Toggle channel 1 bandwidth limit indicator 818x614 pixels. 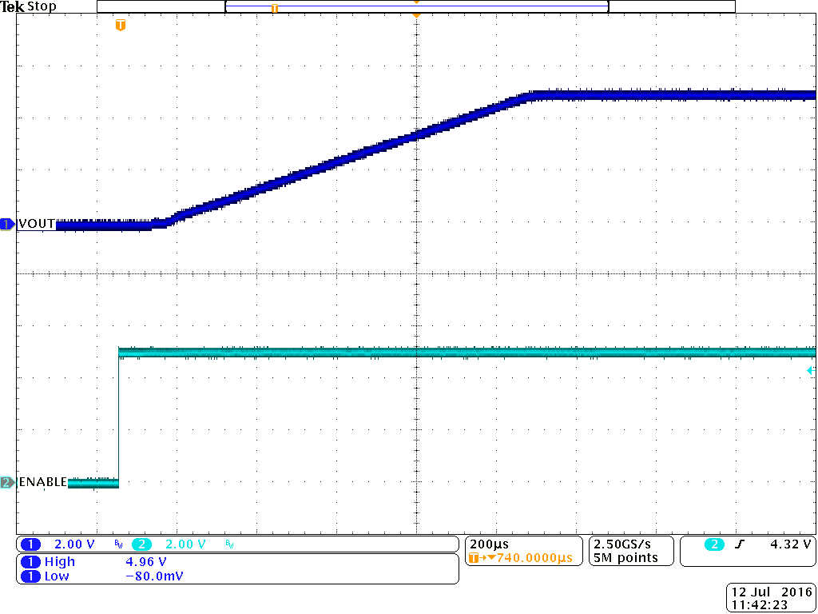(x=118, y=544)
